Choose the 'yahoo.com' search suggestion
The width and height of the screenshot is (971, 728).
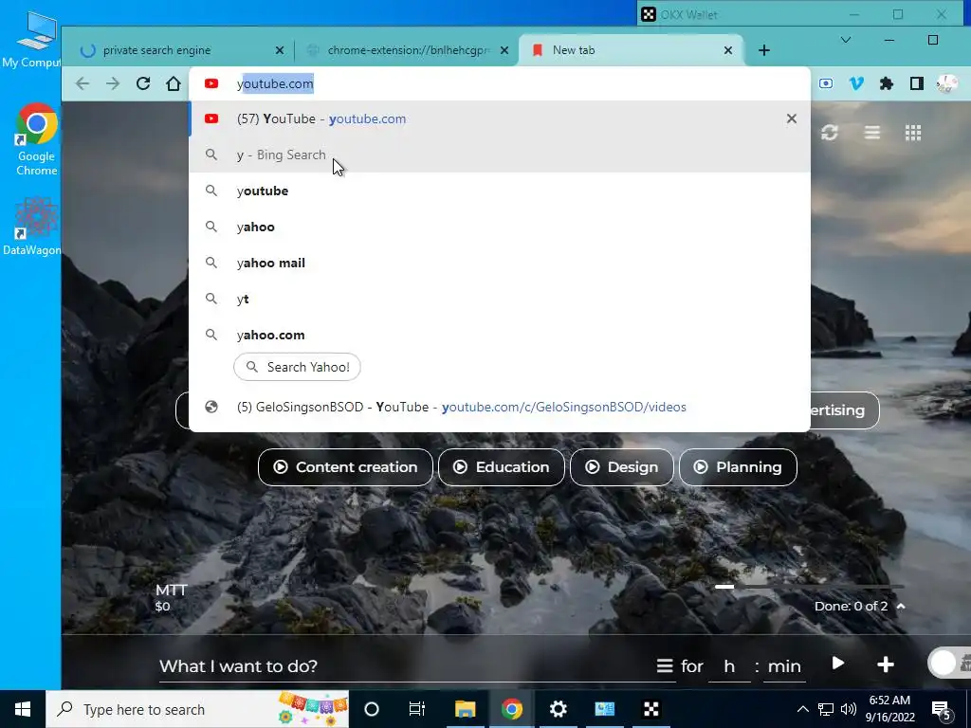(500, 335)
